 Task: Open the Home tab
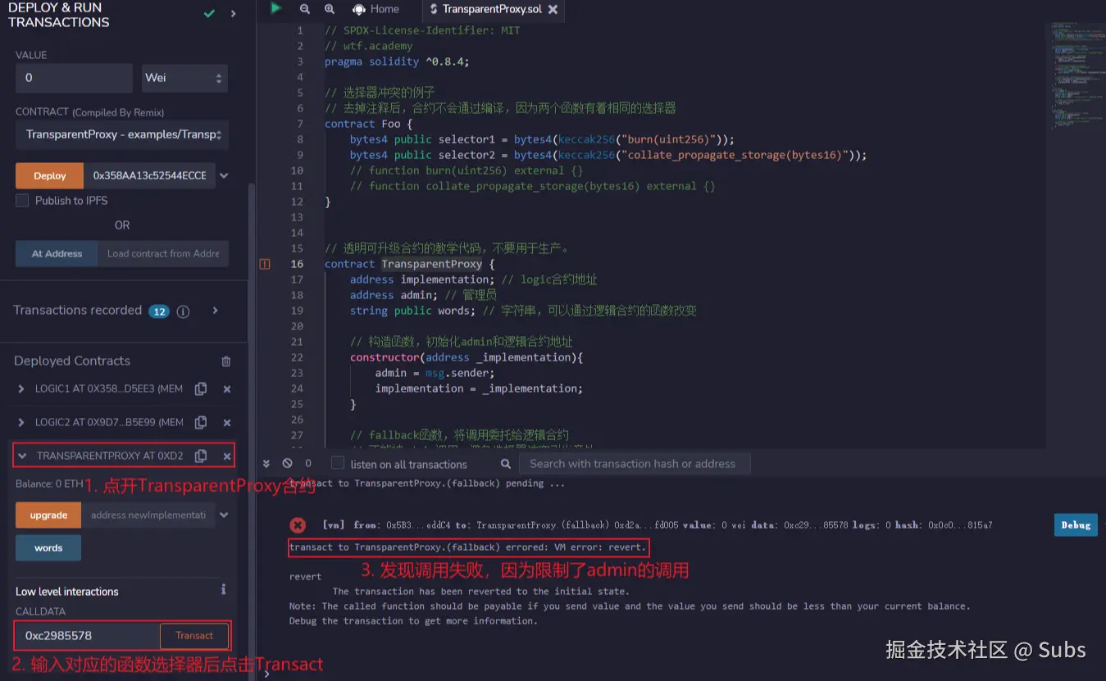[x=375, y=9]
